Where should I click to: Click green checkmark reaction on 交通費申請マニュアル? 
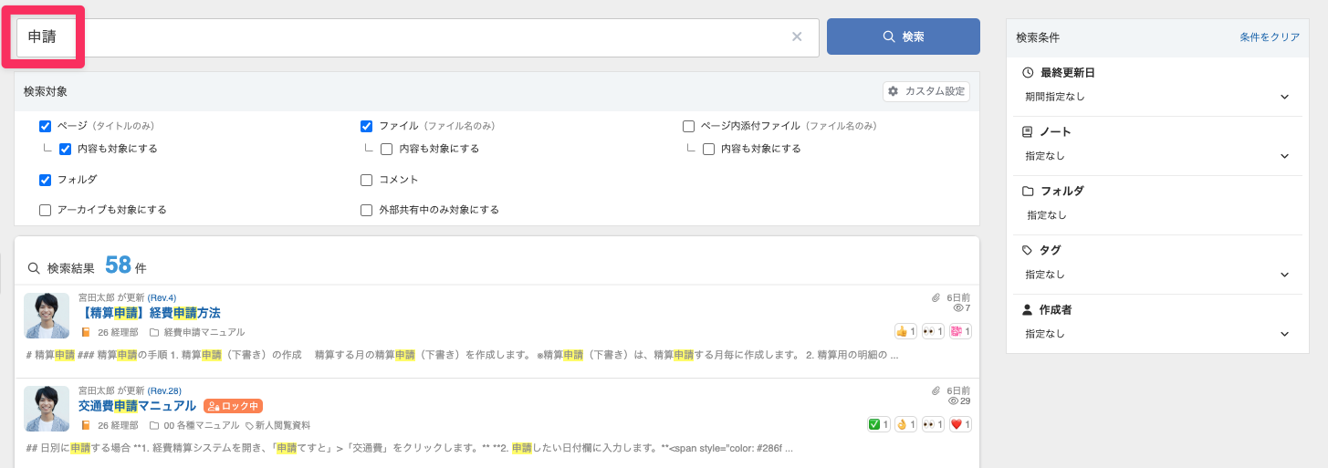878,424
